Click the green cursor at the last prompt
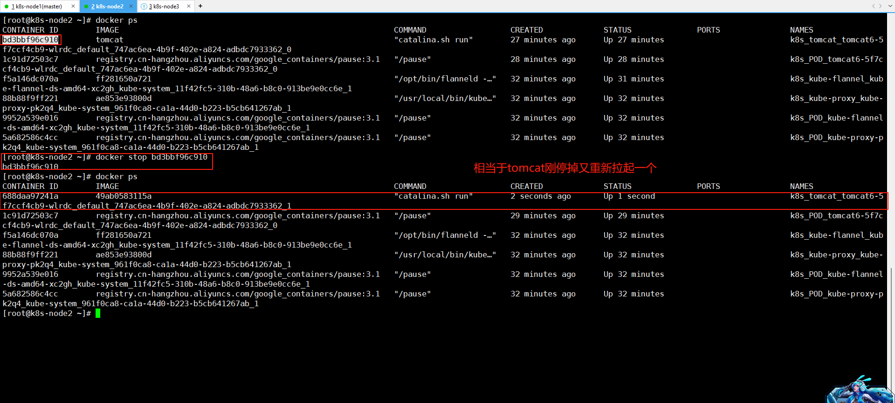 (x=98, y=313)
